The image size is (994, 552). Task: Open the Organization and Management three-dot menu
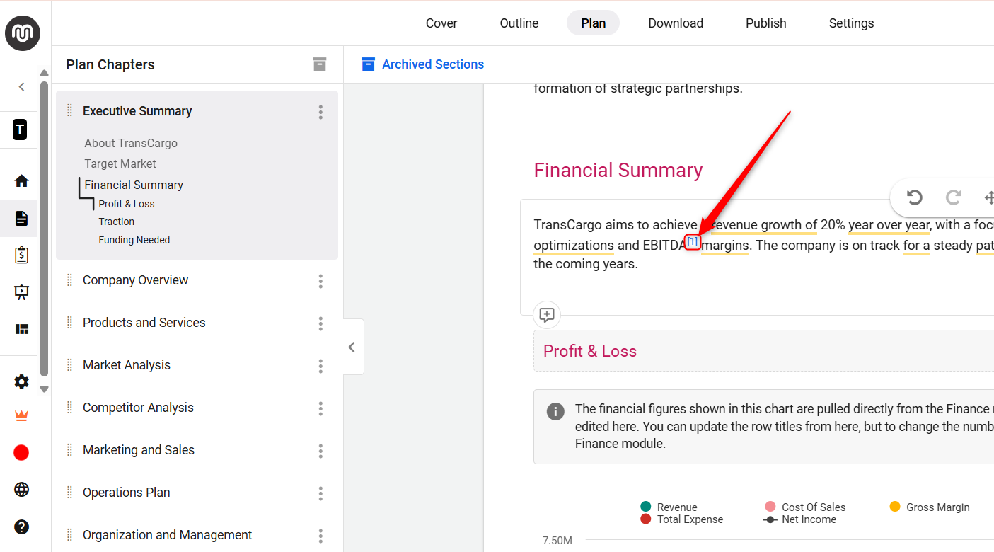(320, 536)
